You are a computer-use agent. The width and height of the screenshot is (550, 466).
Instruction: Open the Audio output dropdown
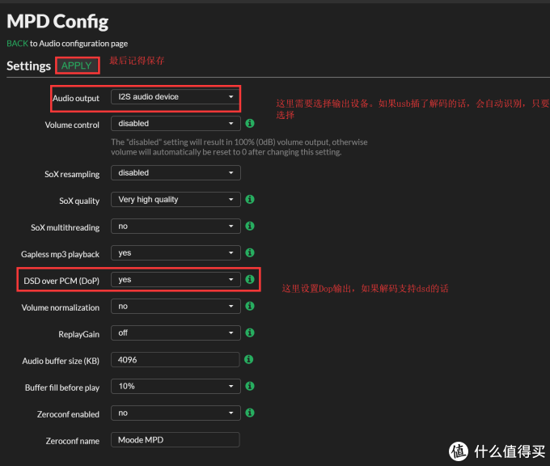coord(175,97)
